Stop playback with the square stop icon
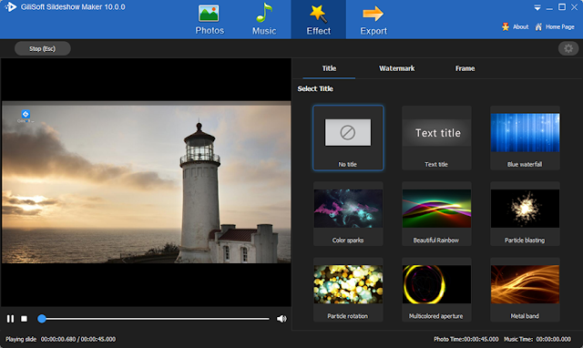Screen dimensions: 583x348 tap(25, 319)
